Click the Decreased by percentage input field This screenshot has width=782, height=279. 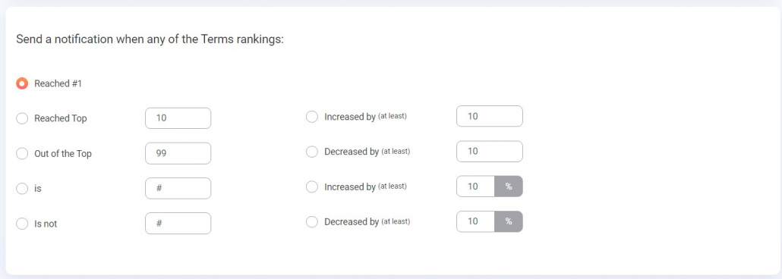[x=475, y=221]
